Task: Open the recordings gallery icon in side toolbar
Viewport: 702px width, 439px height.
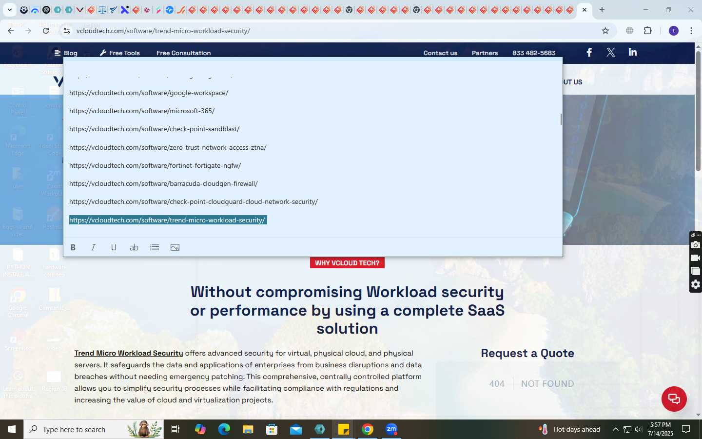Action: tap(696, 271)
